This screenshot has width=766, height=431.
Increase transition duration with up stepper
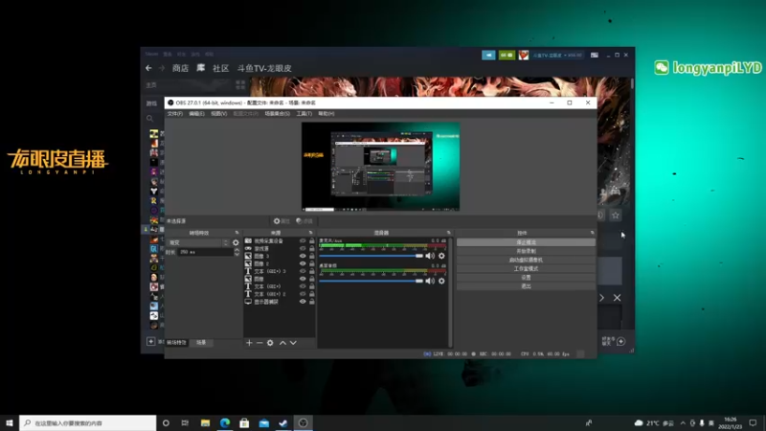[x=237, y=250]
